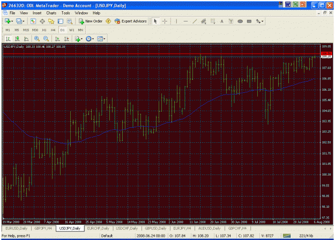Open the Insert menu
The width and height of the screenshot is (335, 240).
(x=37, y=13)
